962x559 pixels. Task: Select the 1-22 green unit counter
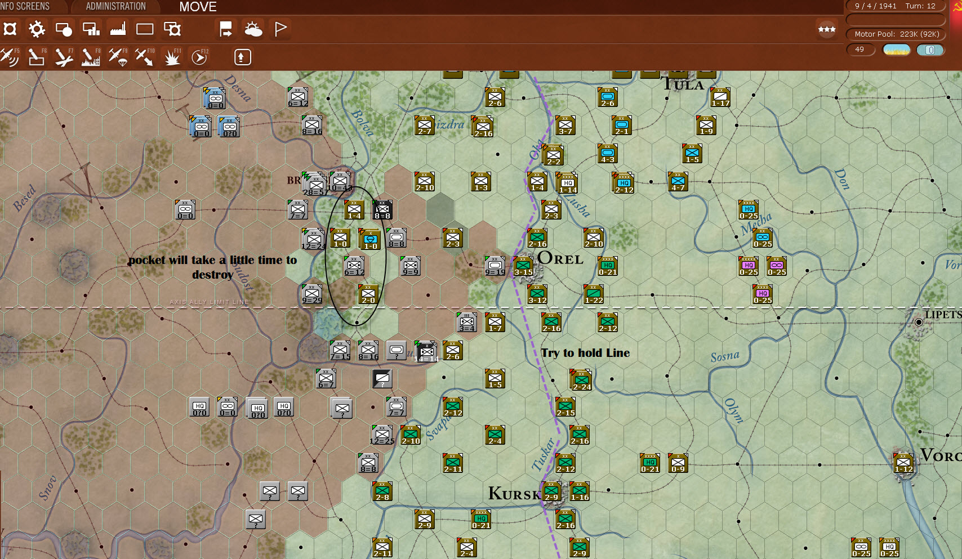click(594, 294)
